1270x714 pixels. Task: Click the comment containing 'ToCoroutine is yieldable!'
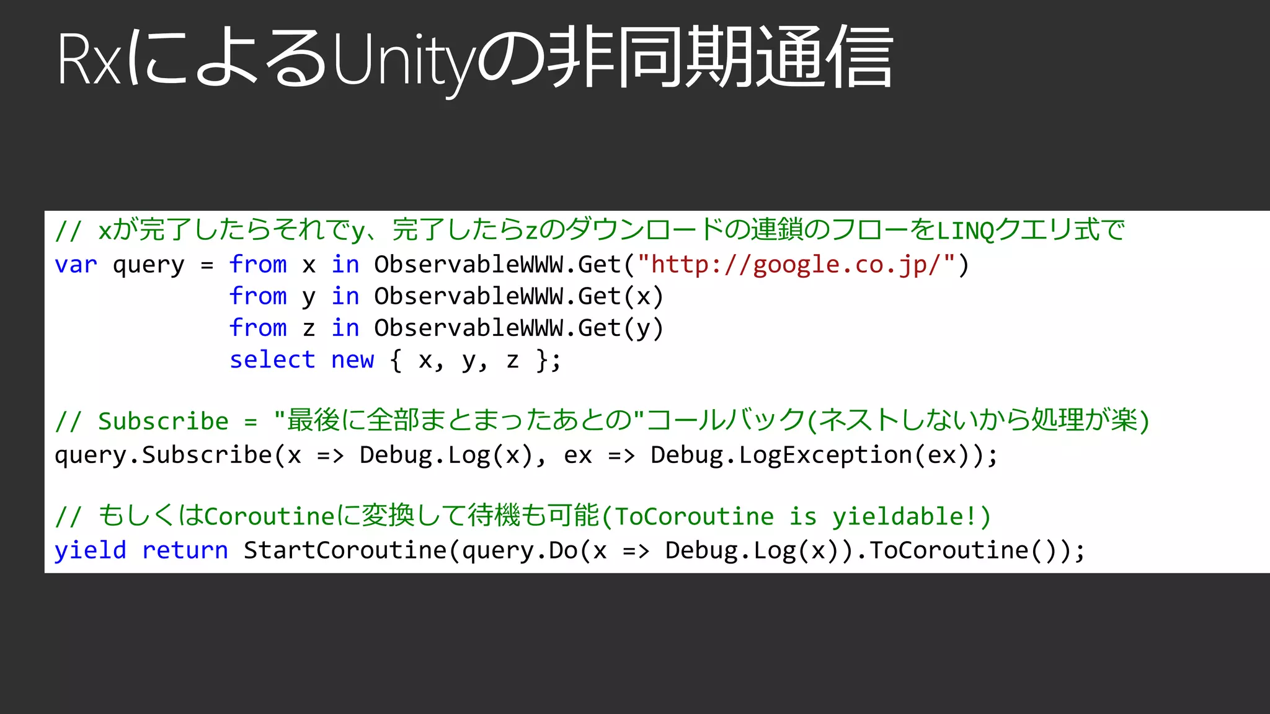523,516
